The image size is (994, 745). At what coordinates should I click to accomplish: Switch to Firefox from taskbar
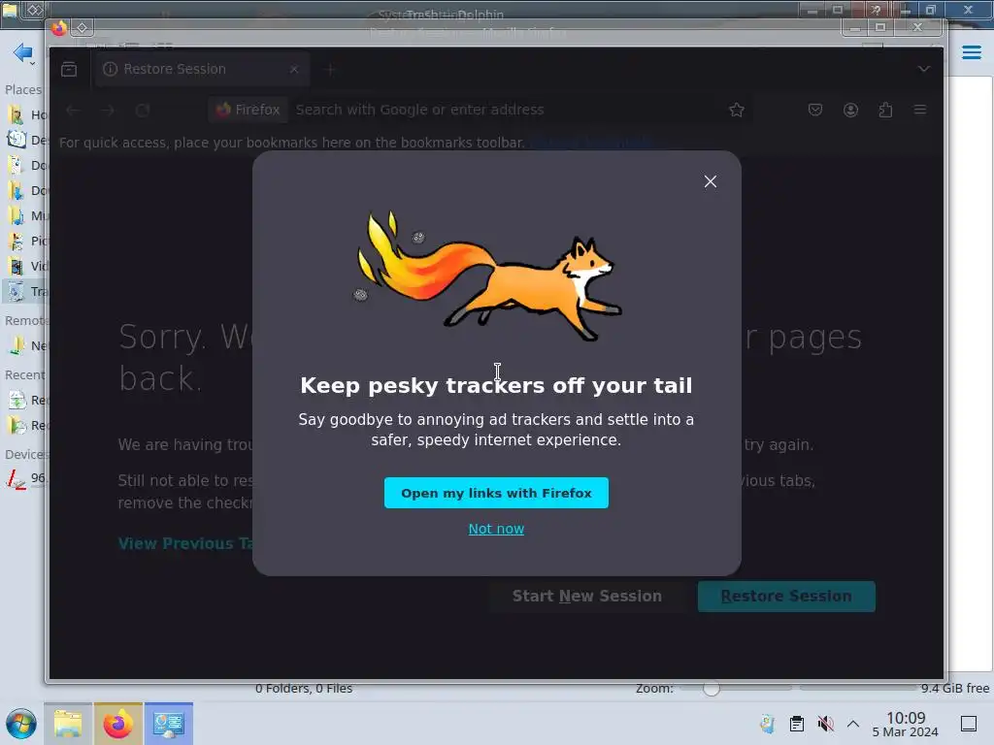pos(118,724)
